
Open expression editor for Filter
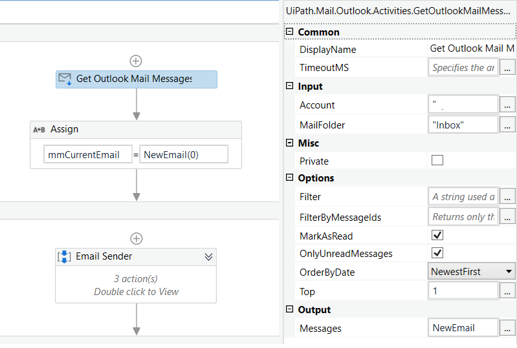507,196
